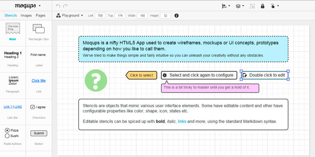
Task: Click the 'Click Me' link stencil
Action: pyautogui.click(x=39, y=80)
